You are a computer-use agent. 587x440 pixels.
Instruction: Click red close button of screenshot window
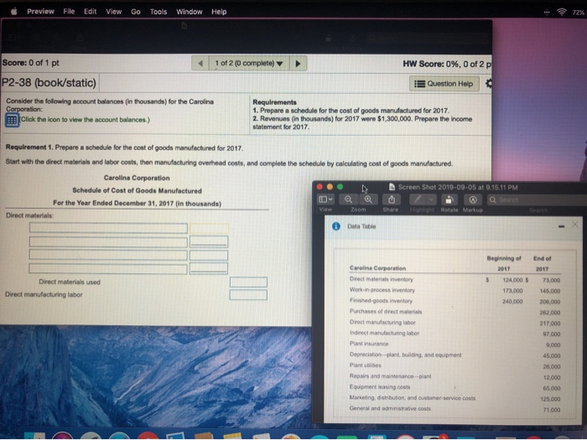(319, 187)
